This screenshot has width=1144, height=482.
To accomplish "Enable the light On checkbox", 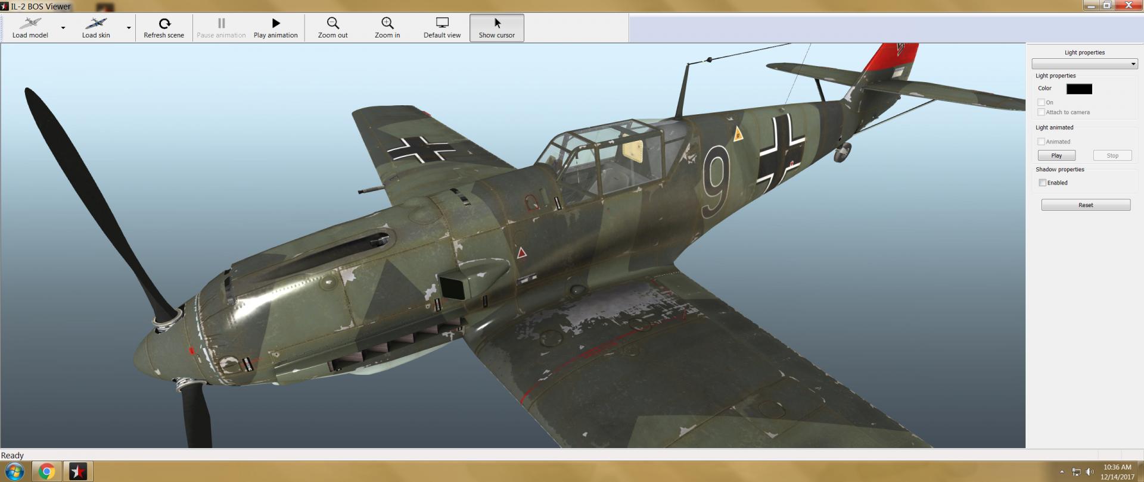I will tap(1042, 102).
